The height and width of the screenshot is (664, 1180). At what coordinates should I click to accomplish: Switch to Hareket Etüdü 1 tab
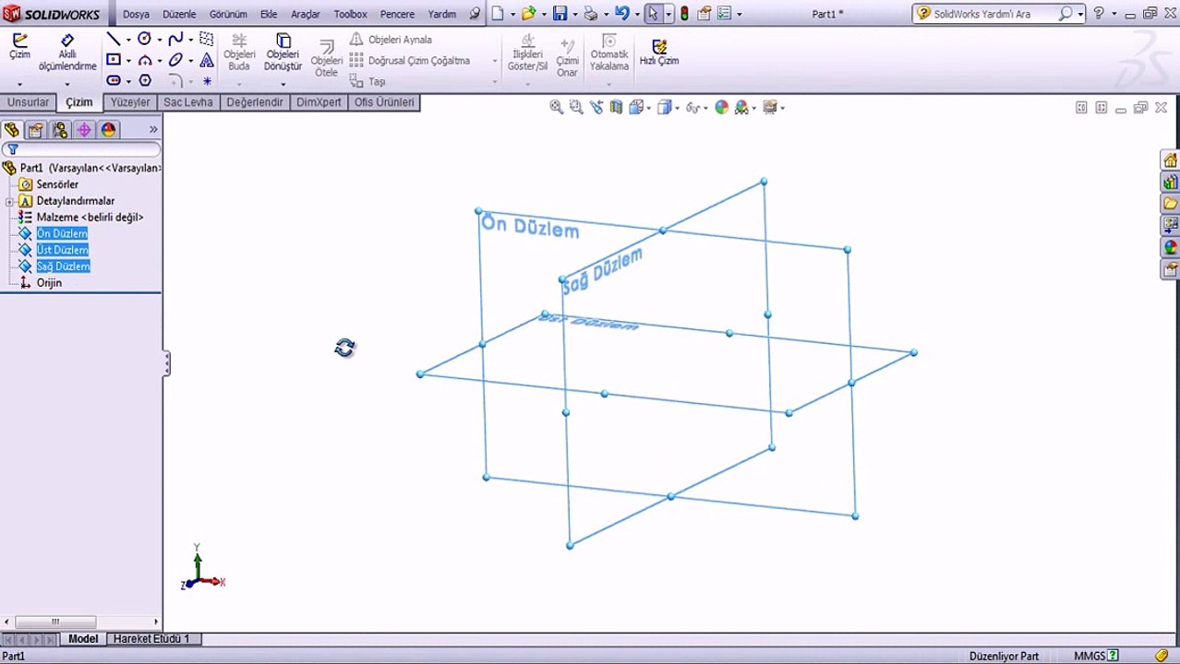tap(151, 638)
